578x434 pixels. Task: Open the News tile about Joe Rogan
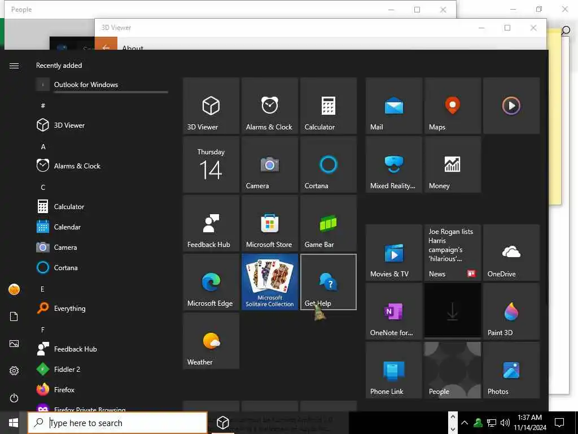pos(452,253)
